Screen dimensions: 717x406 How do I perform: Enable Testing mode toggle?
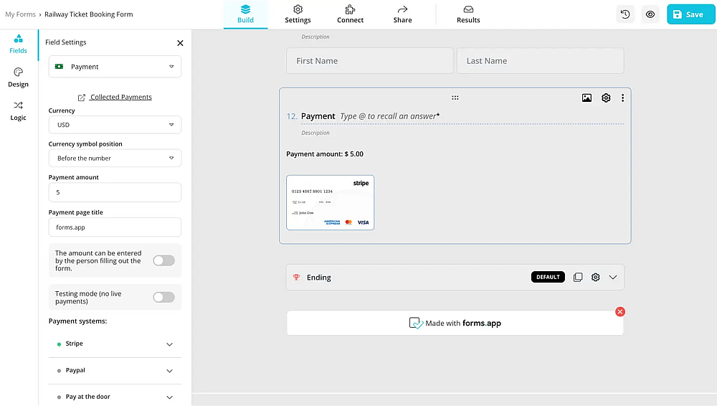pyautogui.click(x=163, y=297)
